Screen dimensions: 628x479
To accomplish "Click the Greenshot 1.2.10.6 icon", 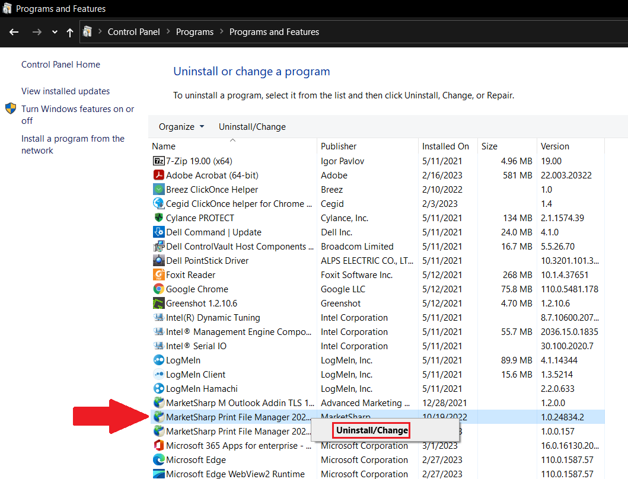I will 159,303.
